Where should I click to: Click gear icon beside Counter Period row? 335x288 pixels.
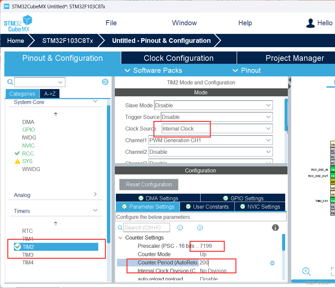(272, 263)
